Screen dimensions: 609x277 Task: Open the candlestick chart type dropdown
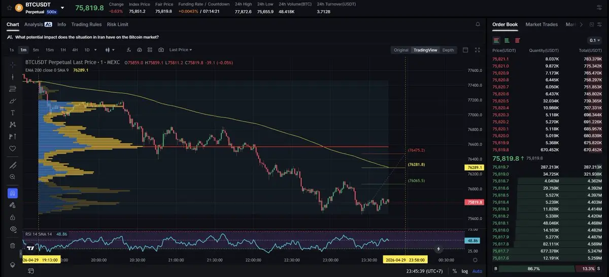coord(110,50)
